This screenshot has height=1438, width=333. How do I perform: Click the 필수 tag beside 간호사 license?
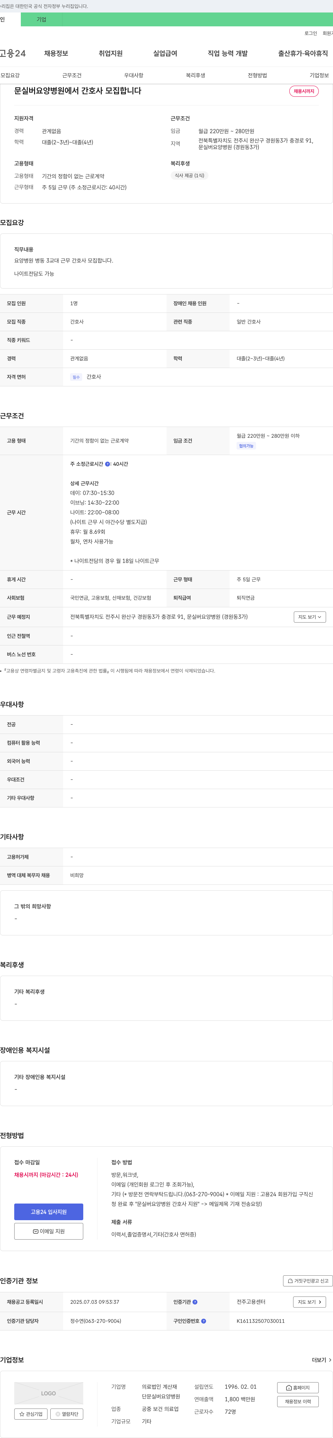76,377
